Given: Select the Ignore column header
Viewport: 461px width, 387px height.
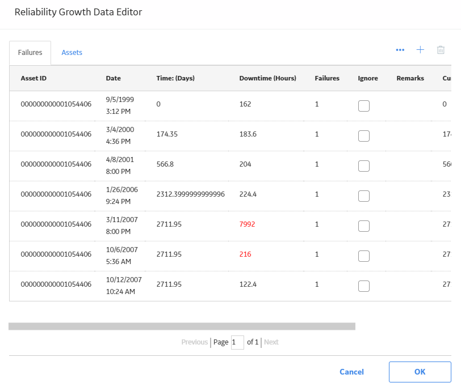Looking at the screenshot, I should click(368, 78).
